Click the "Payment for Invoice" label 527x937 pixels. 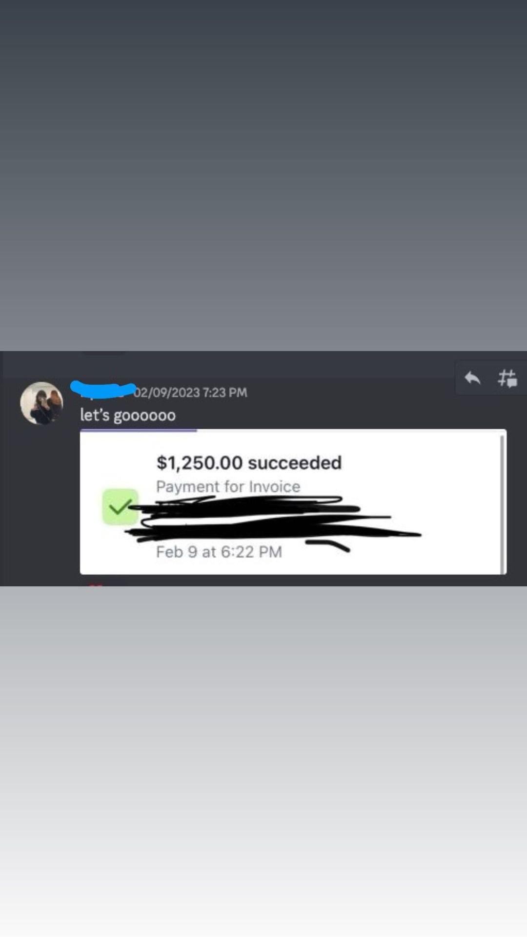tap(228, 486)
